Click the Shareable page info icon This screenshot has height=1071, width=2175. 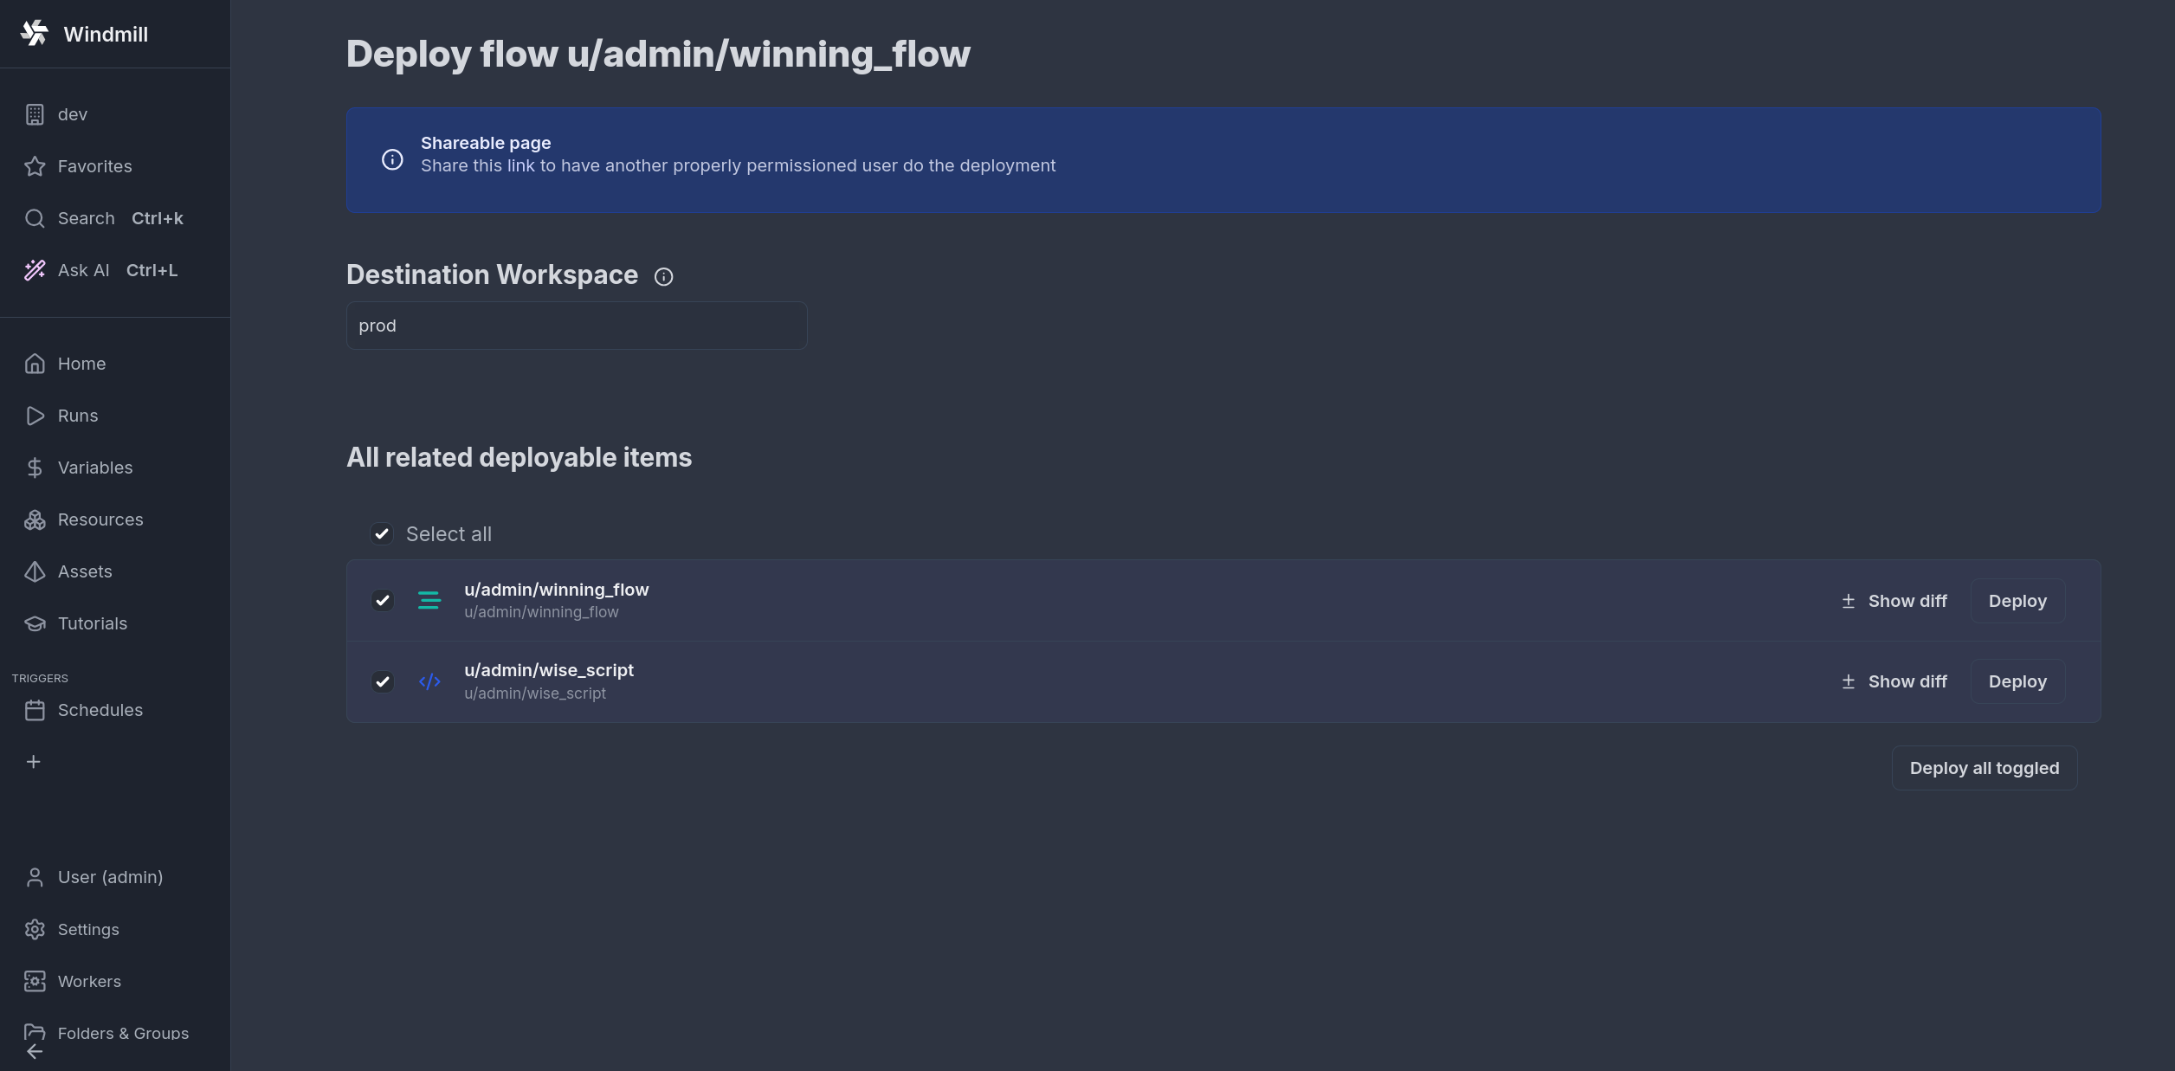coord(392,160)
